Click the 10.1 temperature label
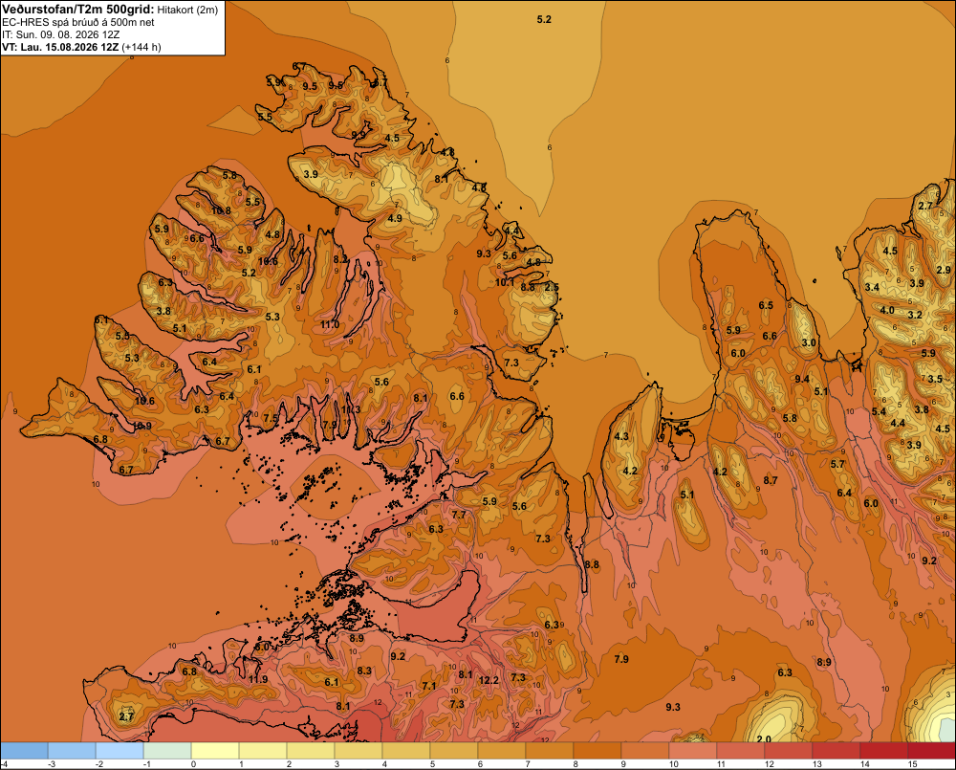Image resolution: width=956 pixels, height=770 pixels. pos(504,282)
